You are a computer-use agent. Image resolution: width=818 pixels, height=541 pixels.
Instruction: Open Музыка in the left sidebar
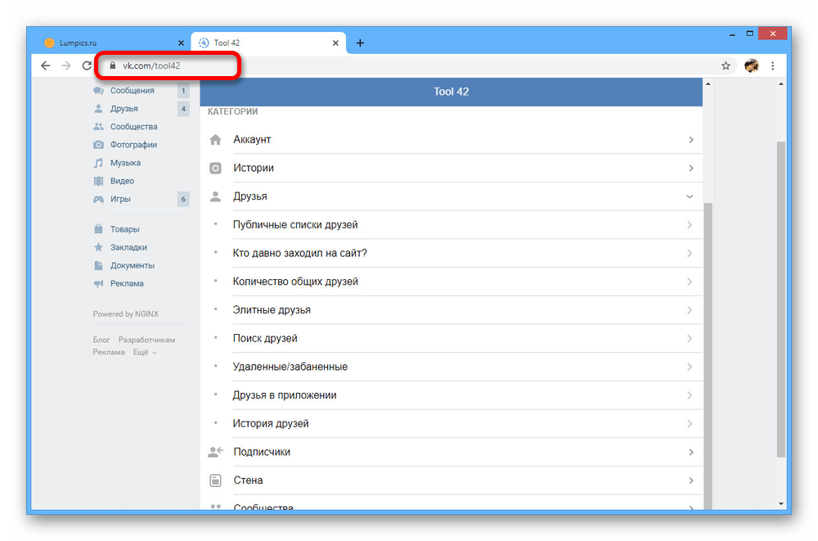[x=125, y=163]
